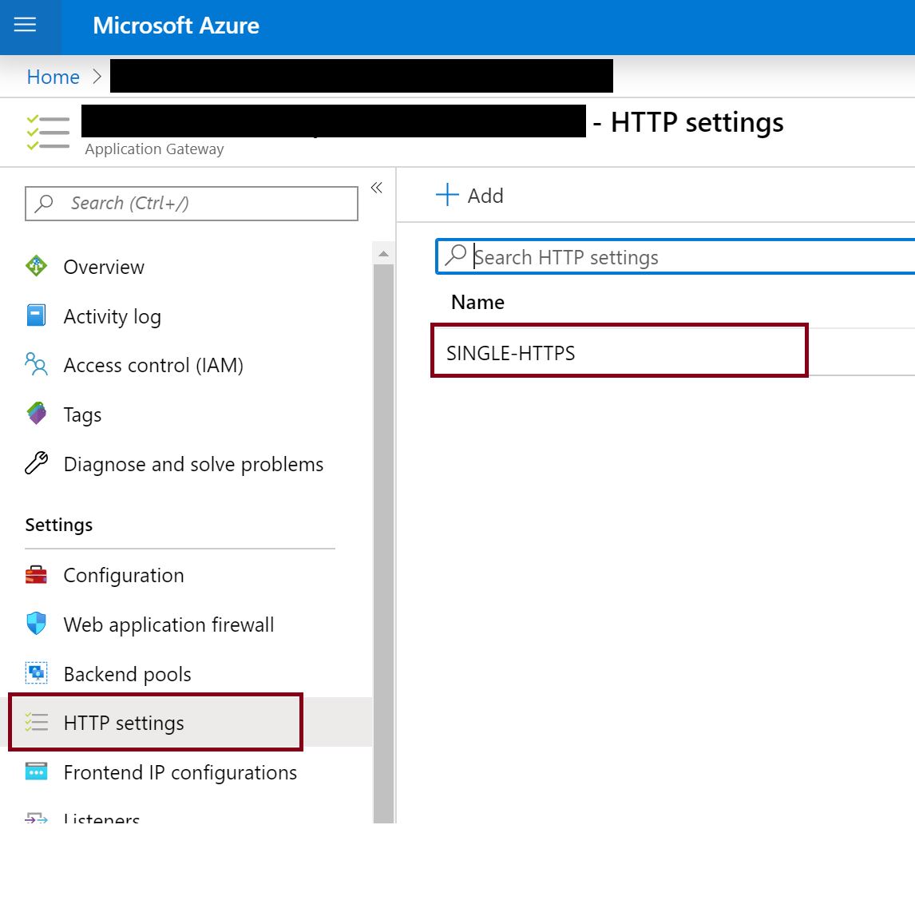Image resolution: width=915 pixels, height=924 pixels.
Task: Click the sidebar scrollbar up arrow
Action: click(383, 253)
